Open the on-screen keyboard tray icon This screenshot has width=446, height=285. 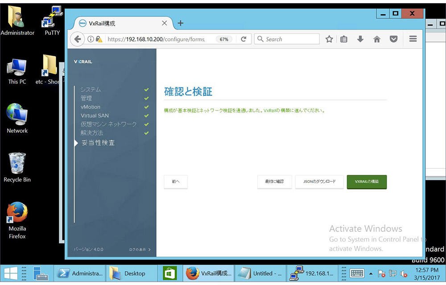click(x=357, y=273)
